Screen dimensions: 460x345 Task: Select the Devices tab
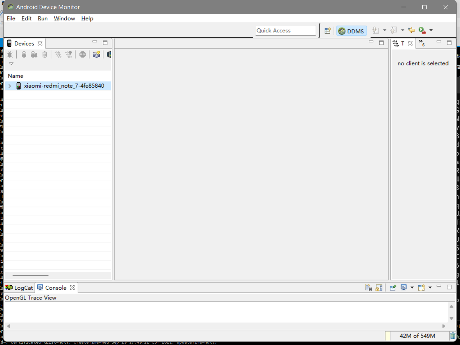tap(24, 43)
